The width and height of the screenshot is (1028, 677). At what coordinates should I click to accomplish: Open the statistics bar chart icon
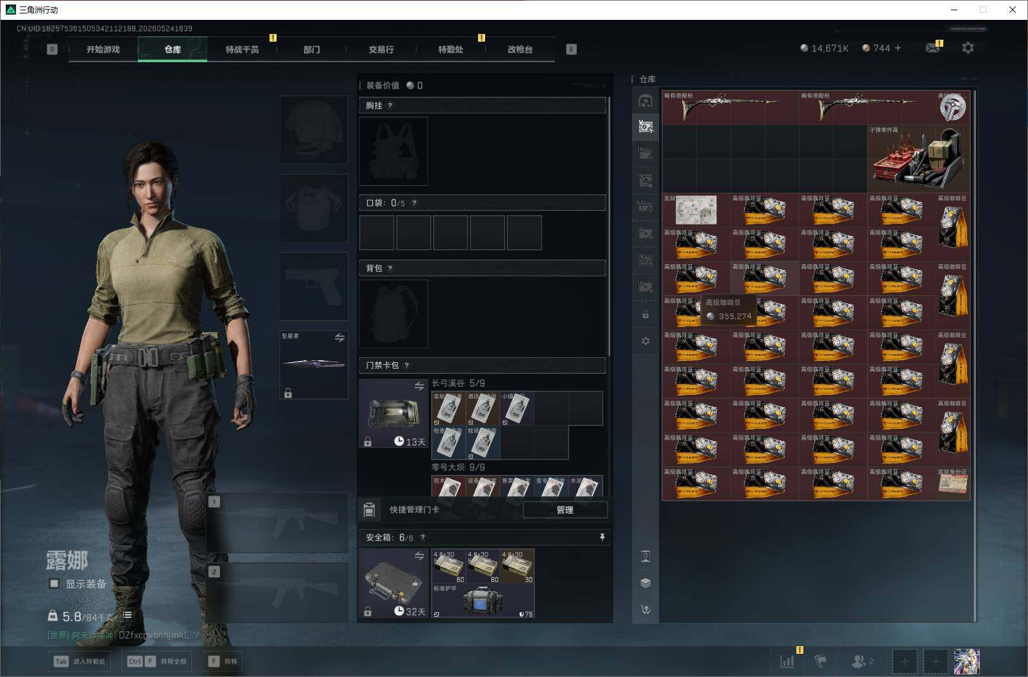click(787, 661)
